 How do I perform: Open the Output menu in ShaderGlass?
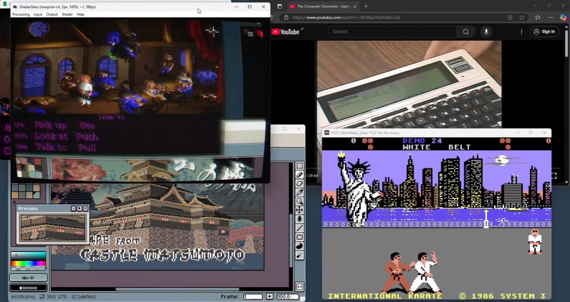pos(52,14)
